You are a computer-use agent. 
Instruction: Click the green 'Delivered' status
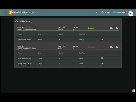click(x=92, y=28)
